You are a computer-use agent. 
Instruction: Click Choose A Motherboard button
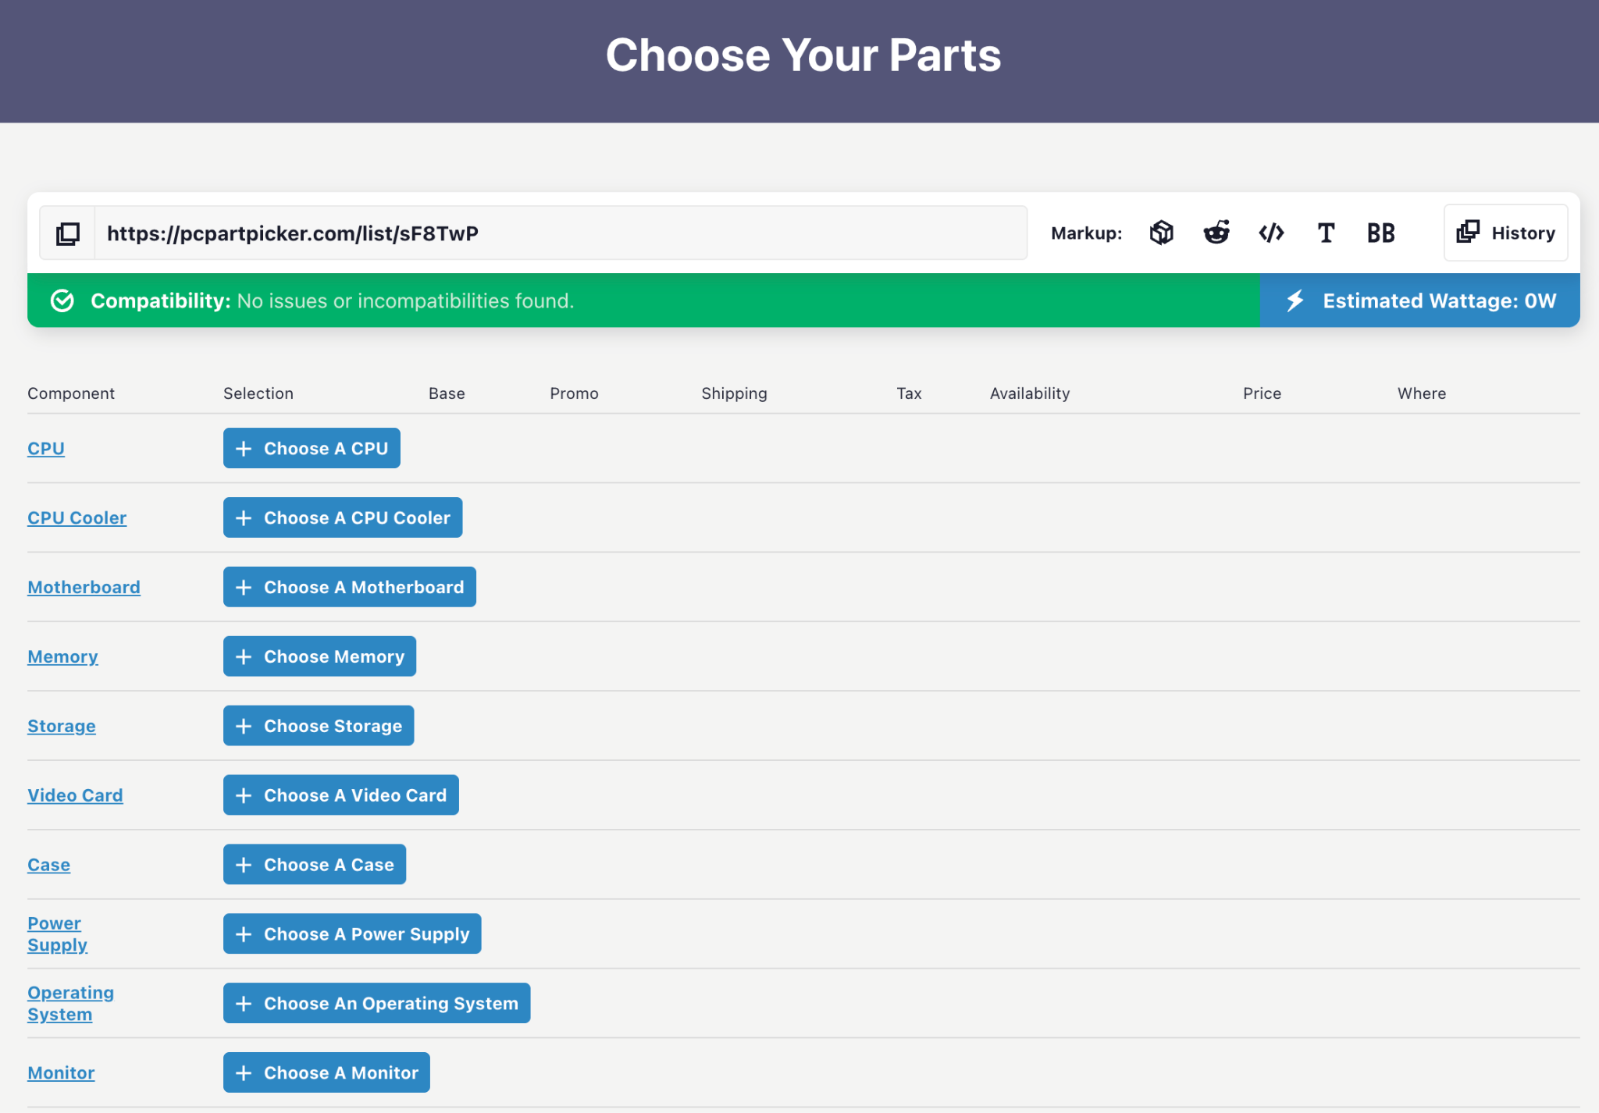click(350, 587)
